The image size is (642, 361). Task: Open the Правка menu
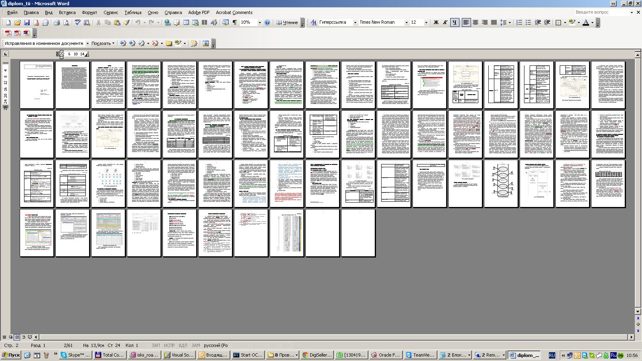pos(31,12)
